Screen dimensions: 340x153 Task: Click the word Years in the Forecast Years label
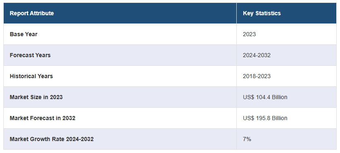pyautogui.click(x=43, y=55)
